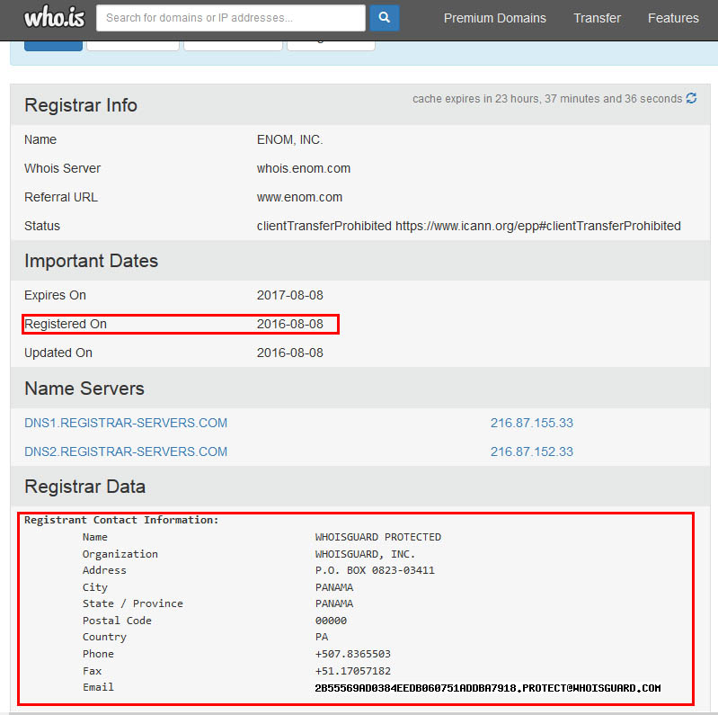
Task: Open DNS1.REGISTRAR-SERVERS.COM link
Action: point(126,423)
